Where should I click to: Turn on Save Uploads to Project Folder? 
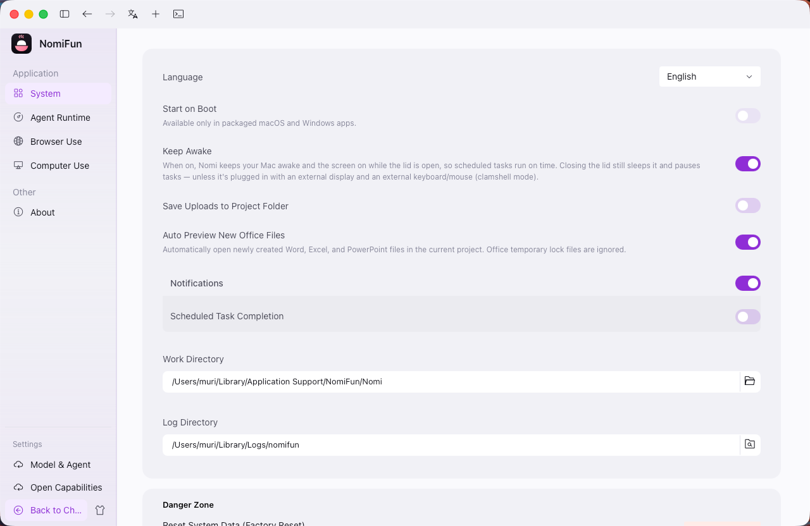click(748, 205)
